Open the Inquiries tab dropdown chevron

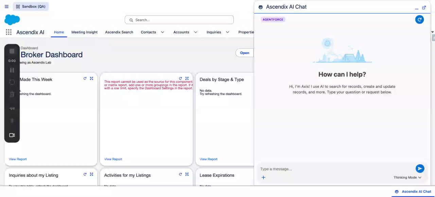coord(227,32)
